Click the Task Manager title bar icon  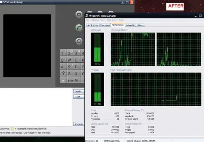coord(87,16)
